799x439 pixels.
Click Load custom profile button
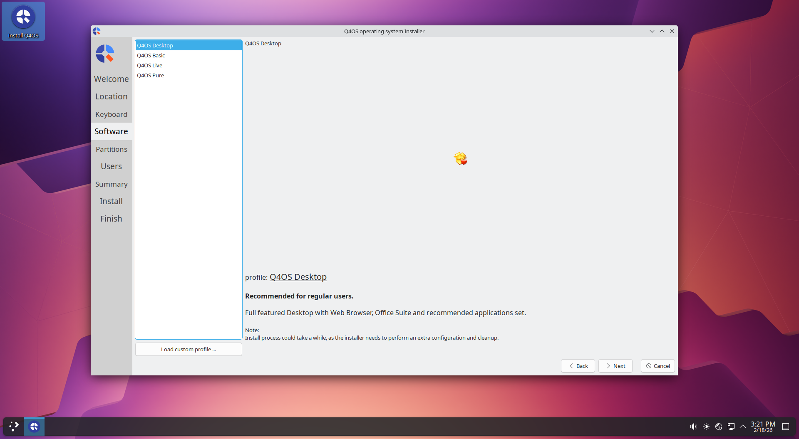(x=189, y=349)
